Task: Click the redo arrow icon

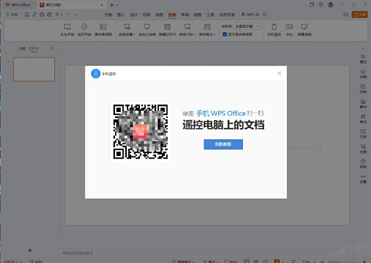Action: click(69, 14)
